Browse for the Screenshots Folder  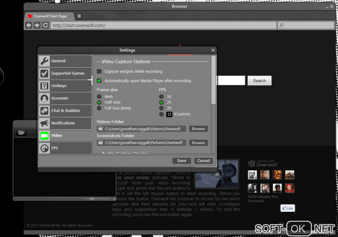(198, 143)
